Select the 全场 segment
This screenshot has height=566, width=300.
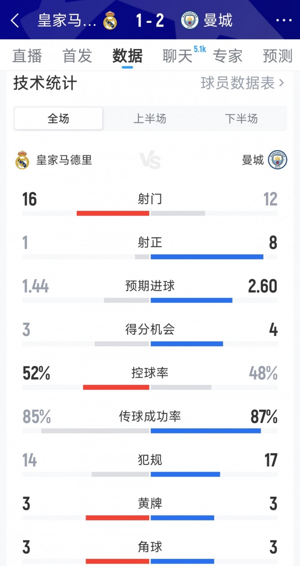pos(58,119)
